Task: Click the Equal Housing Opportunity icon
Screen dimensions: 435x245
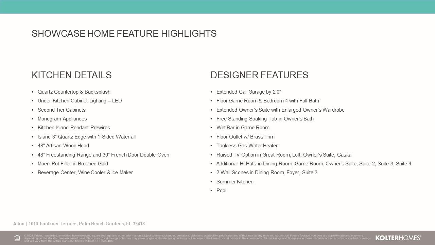Action: [x=17, y=238]
